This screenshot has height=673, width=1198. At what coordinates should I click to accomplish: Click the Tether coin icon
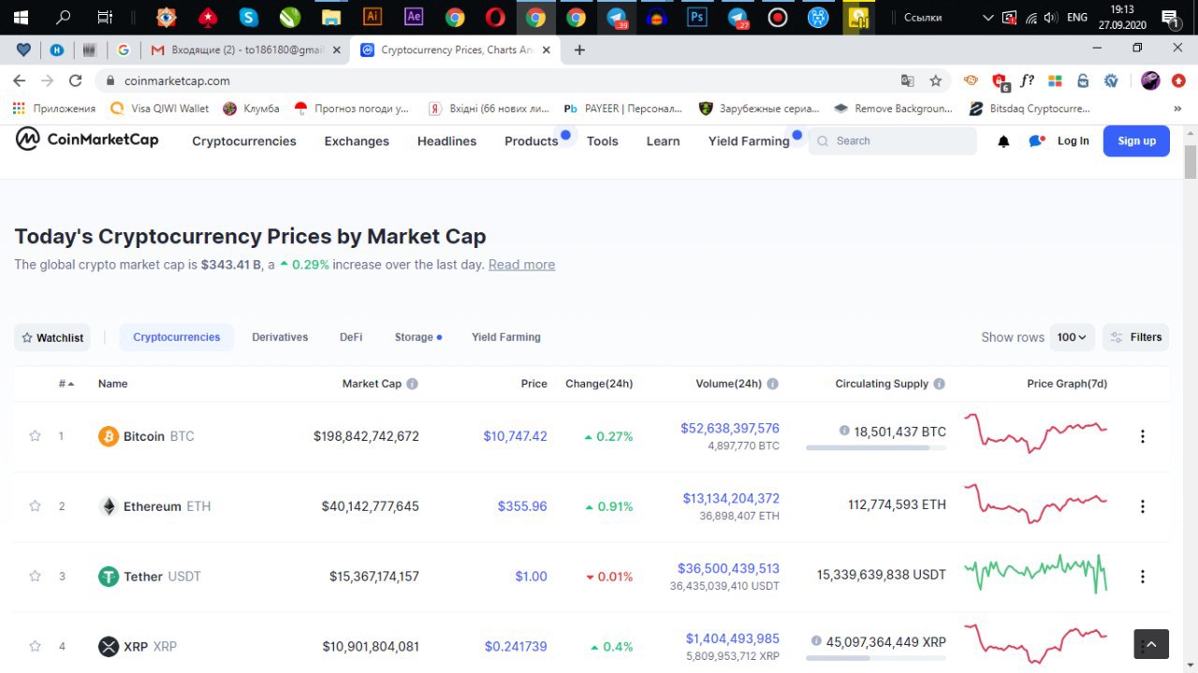click(x=109, y=577)
